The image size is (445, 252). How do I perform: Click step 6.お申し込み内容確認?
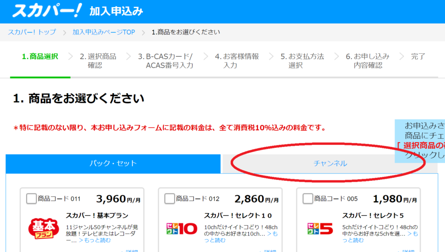368,61
